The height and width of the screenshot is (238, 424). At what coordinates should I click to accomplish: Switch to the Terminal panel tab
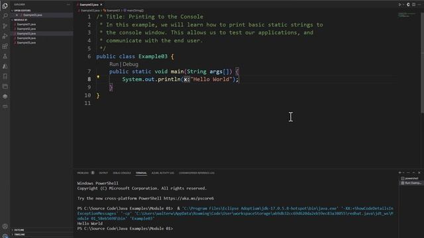click(x=141, y=173)
